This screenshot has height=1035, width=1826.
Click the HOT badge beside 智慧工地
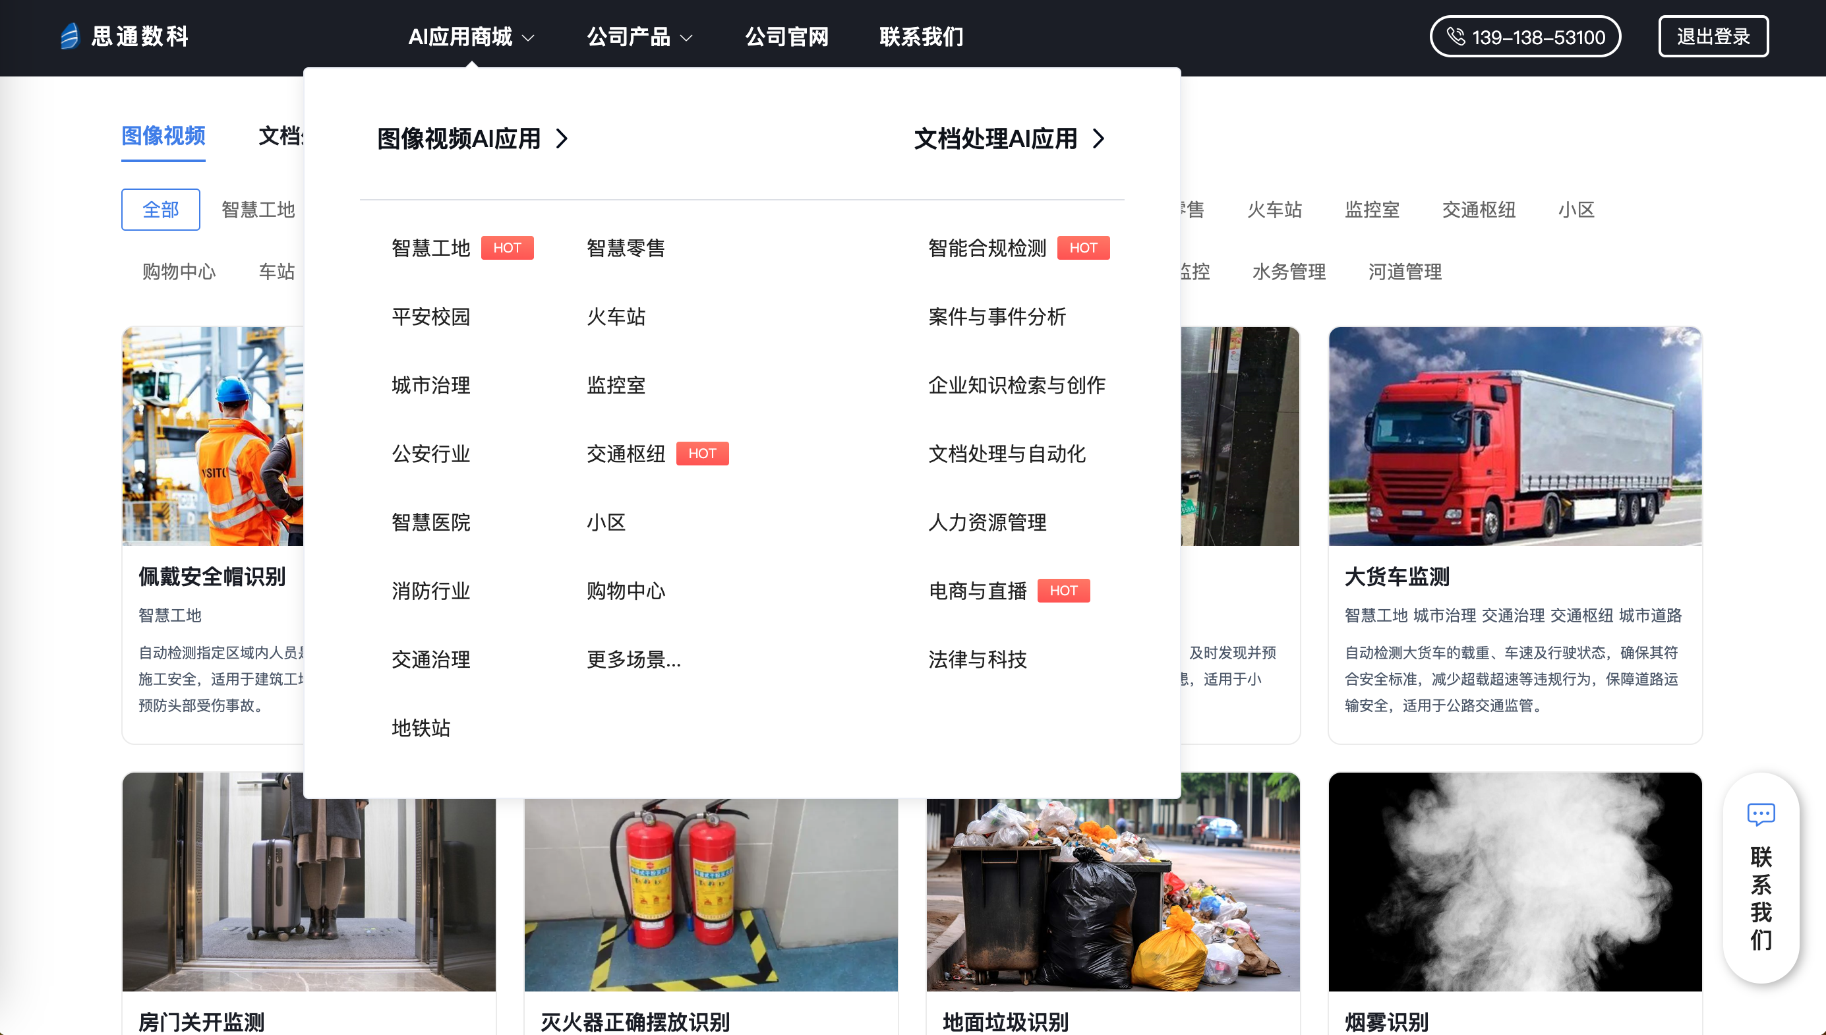[507, 248]
